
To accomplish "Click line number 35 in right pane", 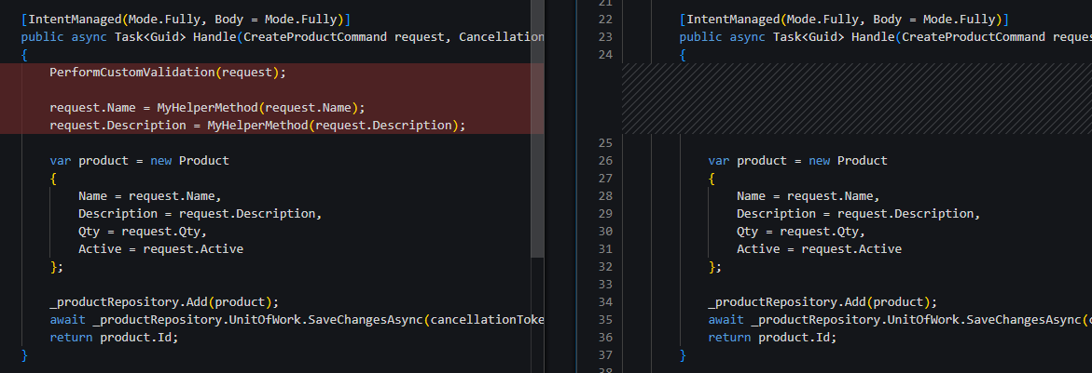I will [x=604, y=320].
